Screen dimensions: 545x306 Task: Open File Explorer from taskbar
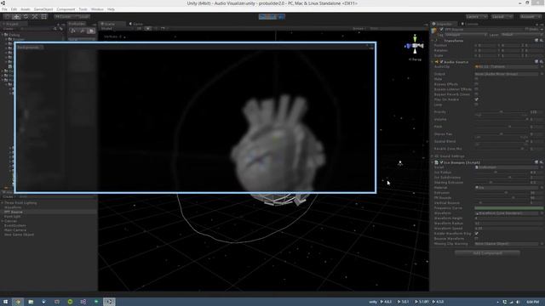click(x=31, y=302)
